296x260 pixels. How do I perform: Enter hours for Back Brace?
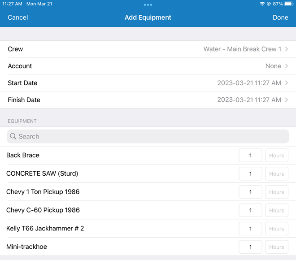277,156
